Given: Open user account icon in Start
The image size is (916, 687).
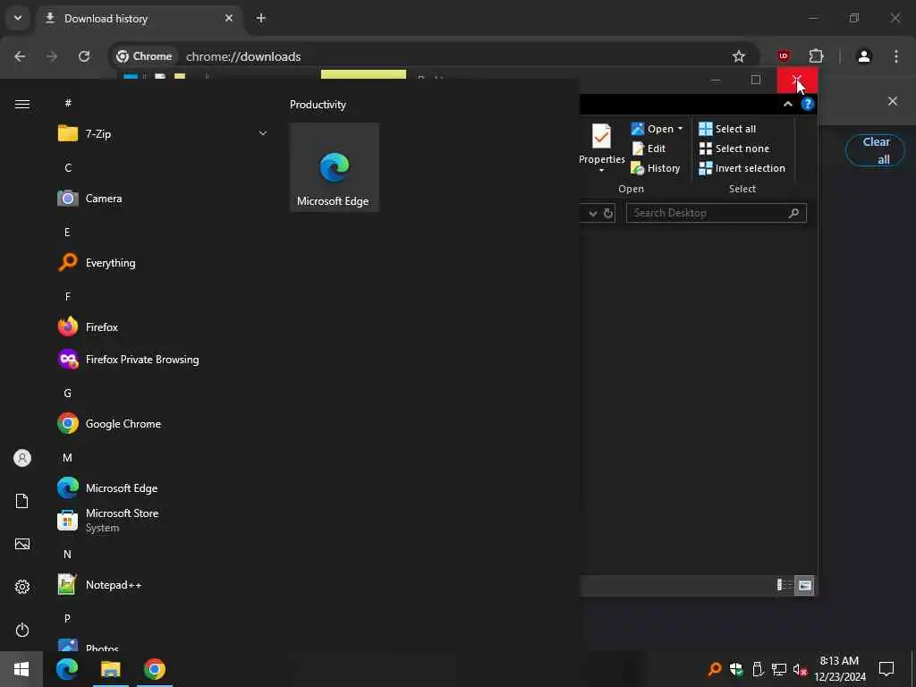Looking at the screenshot, I should coord(22,458).
